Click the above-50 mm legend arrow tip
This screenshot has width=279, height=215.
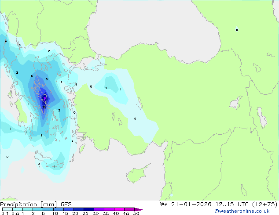(139, 209)
